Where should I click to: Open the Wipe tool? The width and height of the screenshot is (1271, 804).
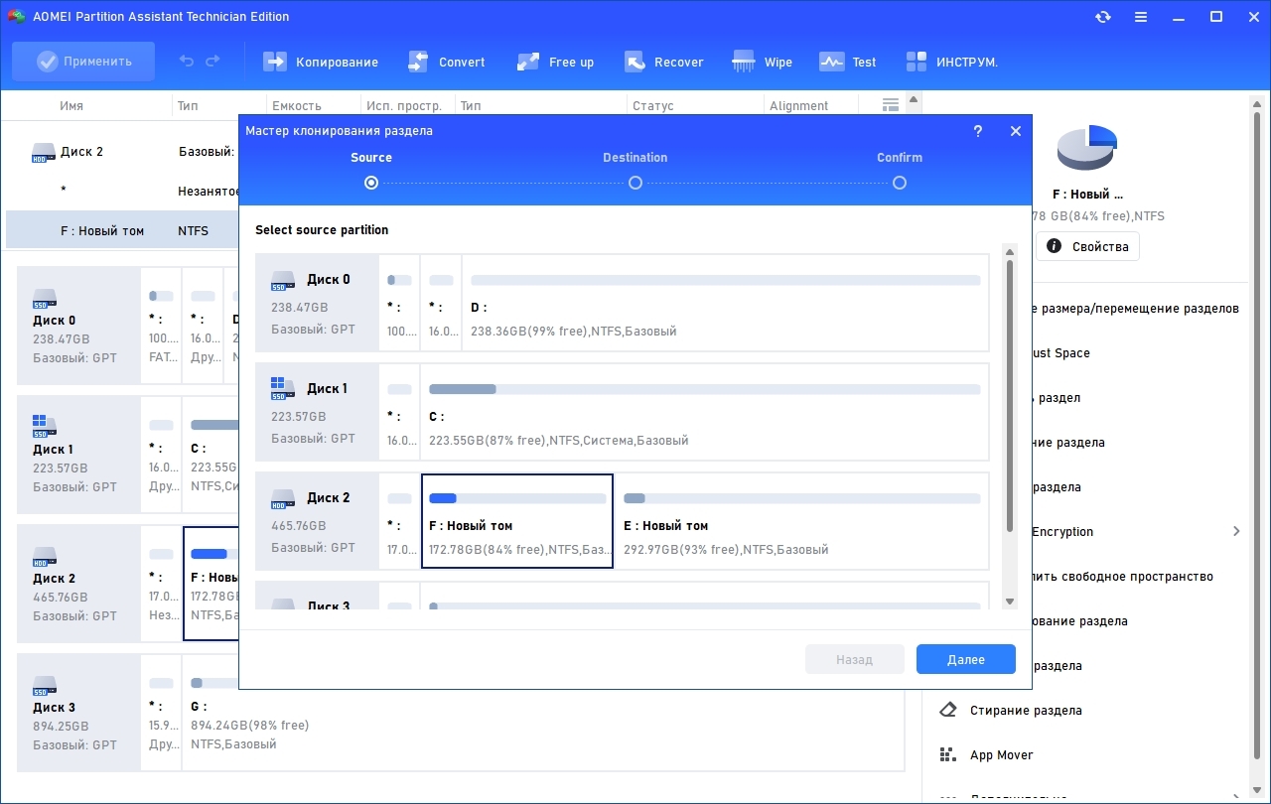762,62
